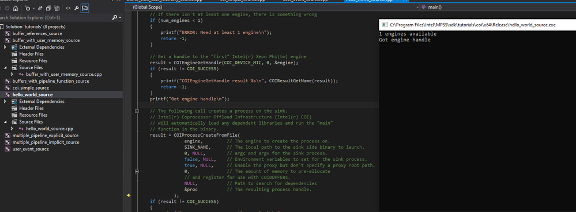Screen dimensions: 576x212
Task: Click the 'COIProcessCreateFromFile(' code line
Action: [195, 135]
